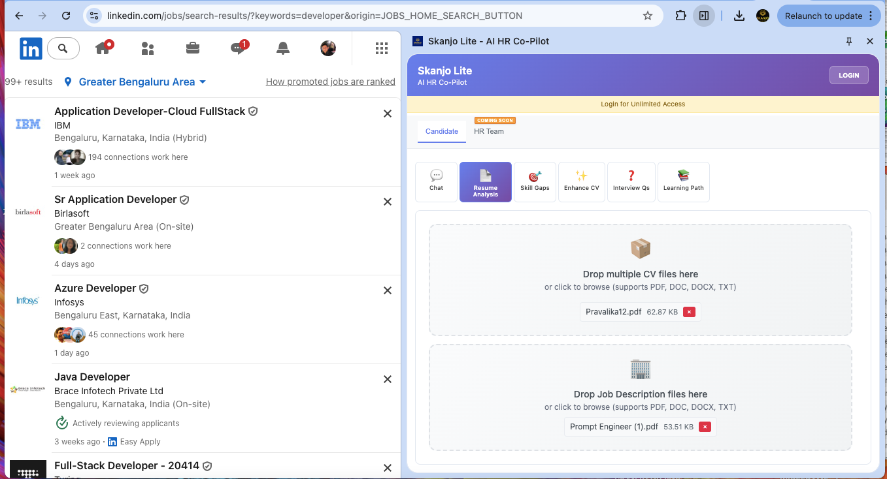Click '194 connections work here' text
The width and height of the screenshot is (887, 479).
pos(138,157)
